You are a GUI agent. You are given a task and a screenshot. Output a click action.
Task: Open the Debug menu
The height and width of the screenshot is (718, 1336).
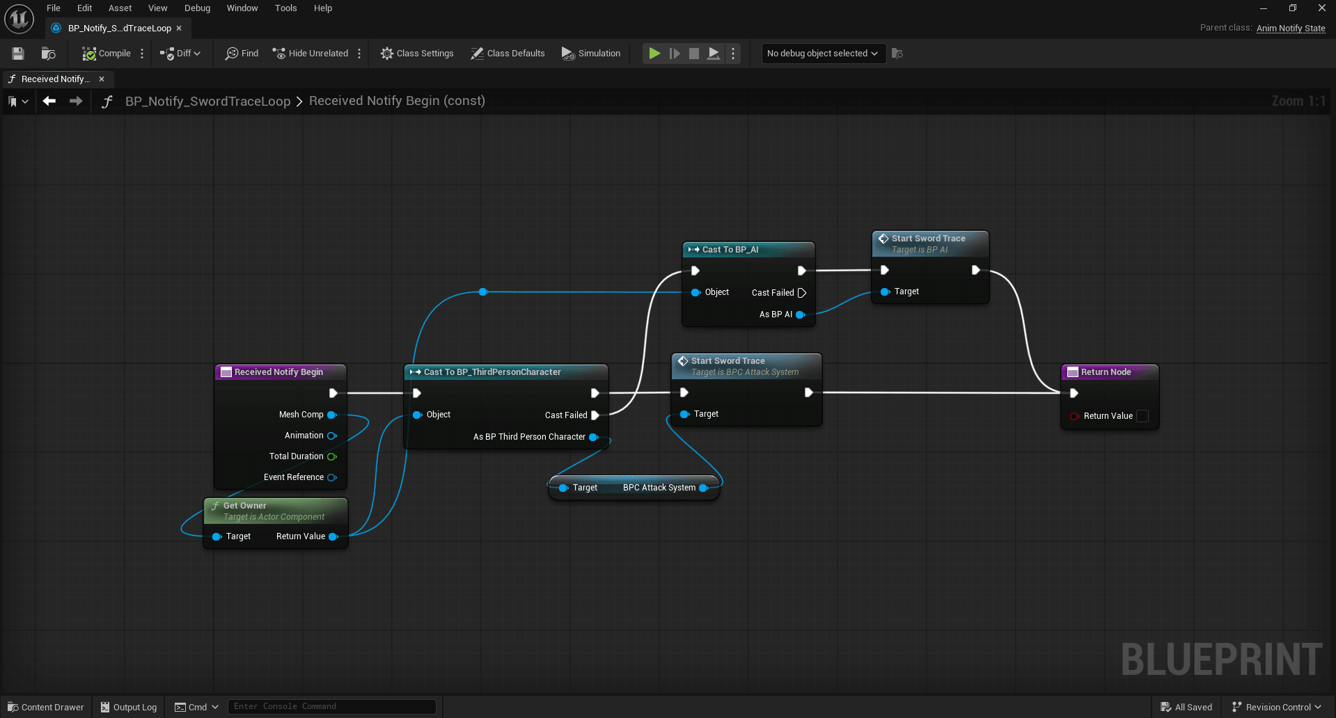(x=197, y=8)
